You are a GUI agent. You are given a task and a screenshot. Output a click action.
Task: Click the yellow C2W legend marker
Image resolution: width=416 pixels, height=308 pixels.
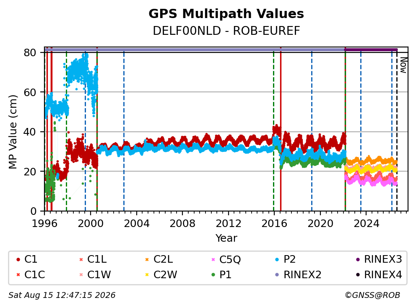(147, 275)
